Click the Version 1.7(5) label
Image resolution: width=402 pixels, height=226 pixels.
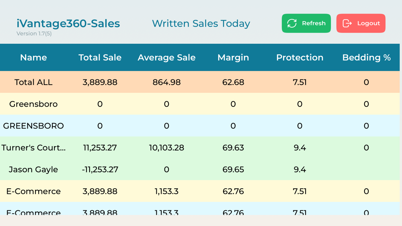point(34,34)
